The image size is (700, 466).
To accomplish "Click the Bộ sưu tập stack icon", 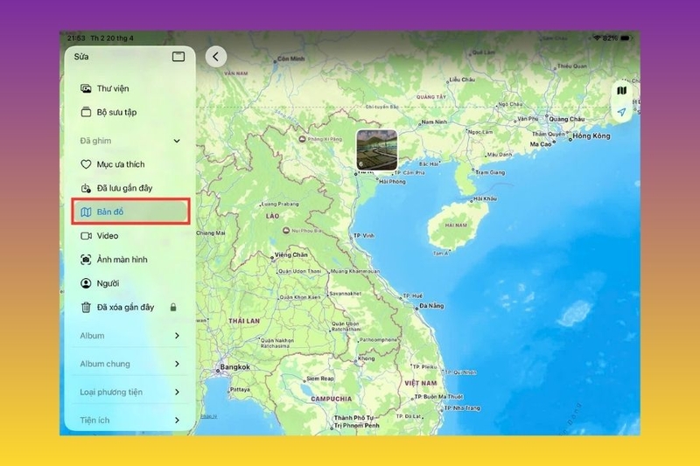I will (x=86, y=112).
